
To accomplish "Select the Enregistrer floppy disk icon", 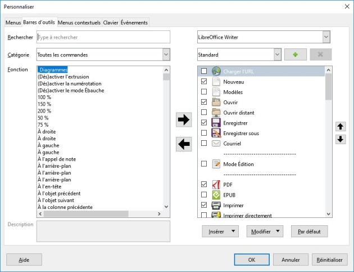I will click(x=217, y=122).
